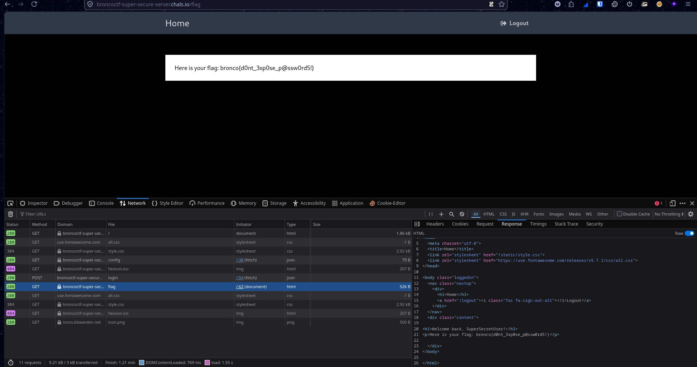
Task: Pause network recording button
Action: point(431,214)
